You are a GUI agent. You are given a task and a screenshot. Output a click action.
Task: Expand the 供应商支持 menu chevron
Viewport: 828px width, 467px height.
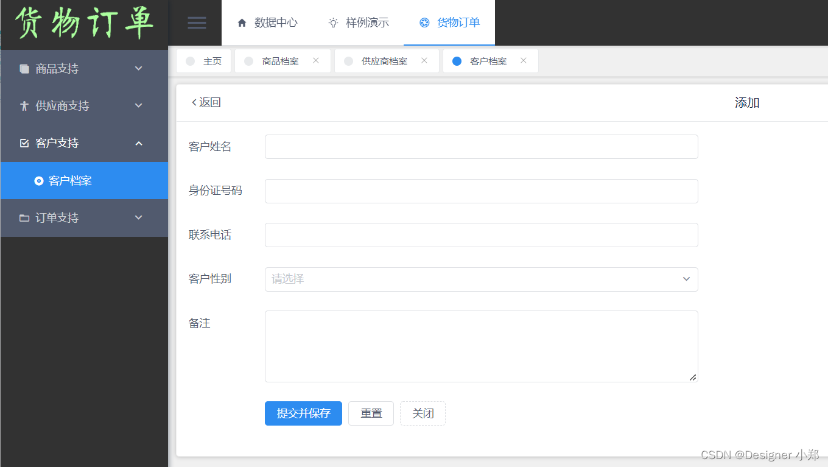click(x=139, y=105)
